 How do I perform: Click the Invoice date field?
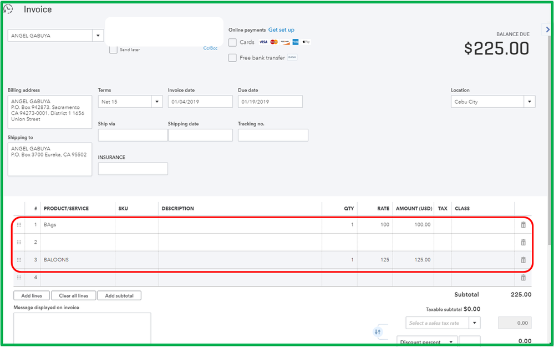200,102
